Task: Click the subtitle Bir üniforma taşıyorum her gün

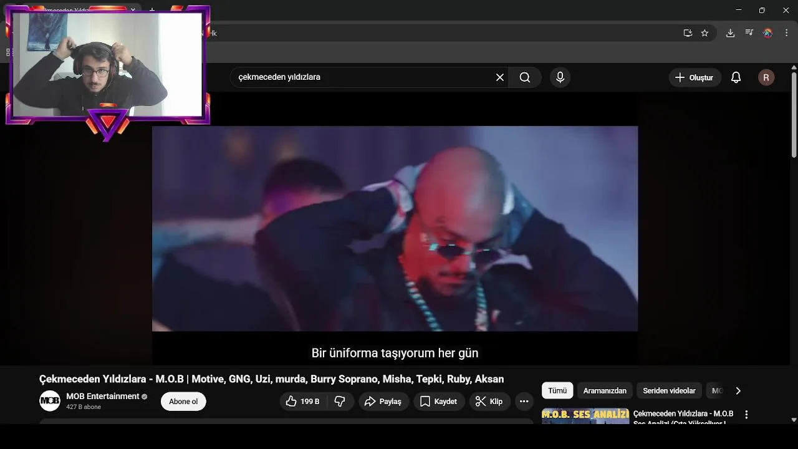Action: pos(395,353)
